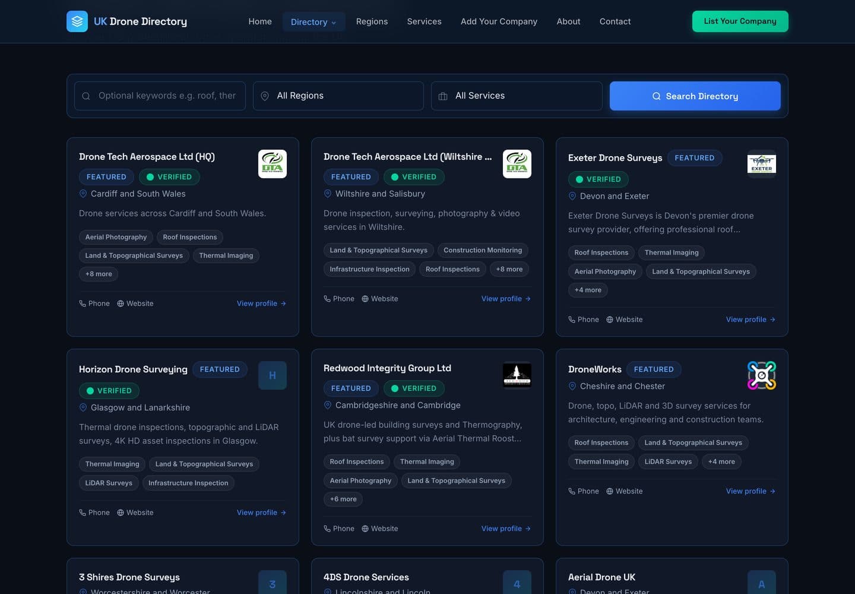
Task: Open the Contact nav item
Action: [615, 21]
